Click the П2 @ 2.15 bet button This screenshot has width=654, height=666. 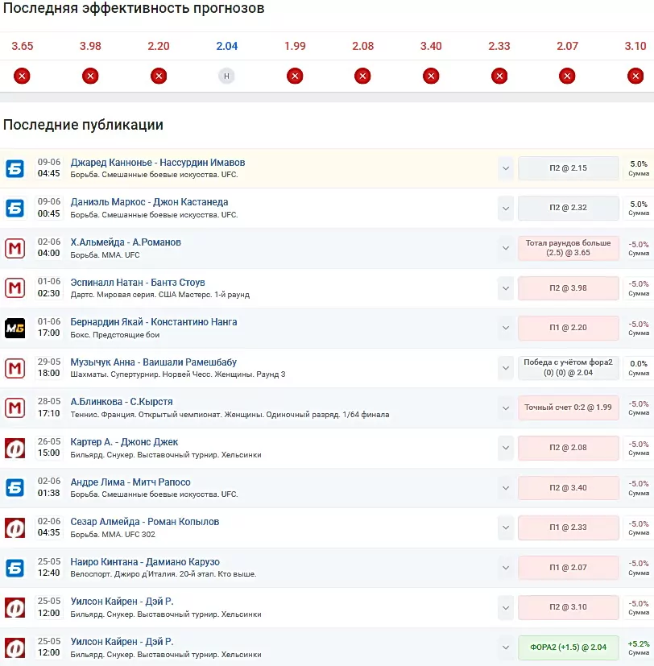(568, 168)
